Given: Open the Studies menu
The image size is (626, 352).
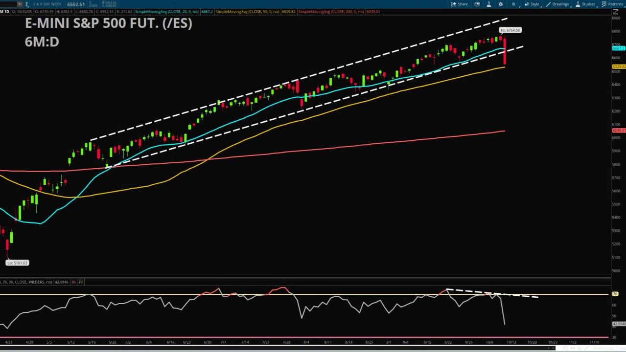Looking at the screenshot, I should pyautogui.click(x=585, y=4).
